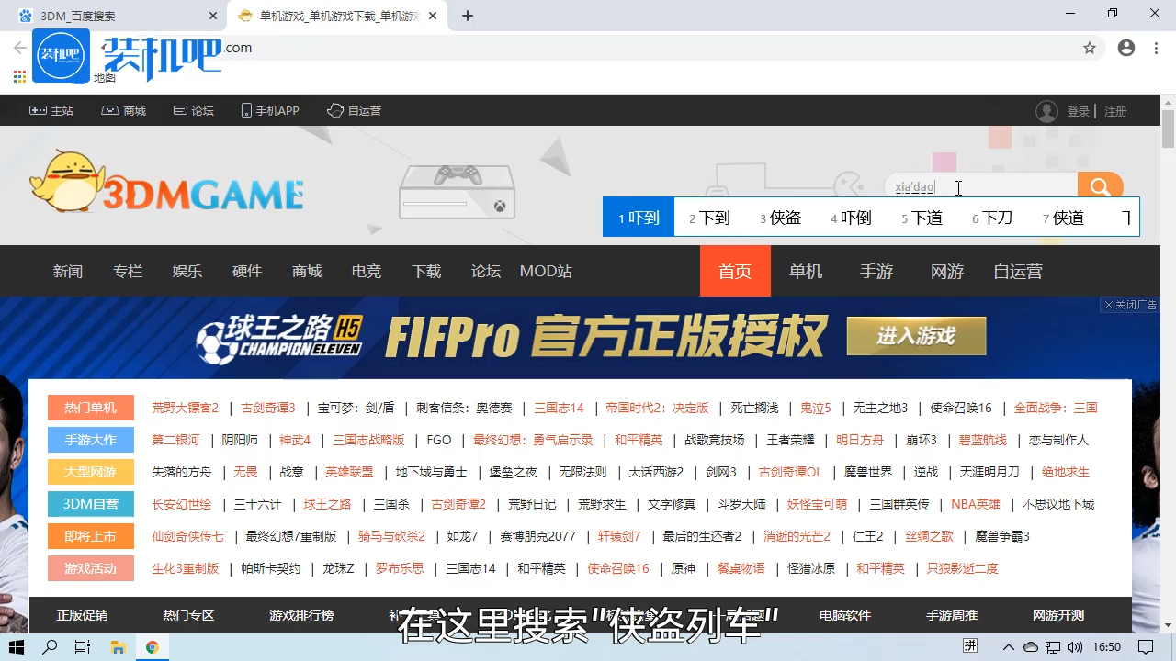Click the 自运营 icon in the header
The width and height of the screenshot is (1176, 661).
(x=334, y=110)
